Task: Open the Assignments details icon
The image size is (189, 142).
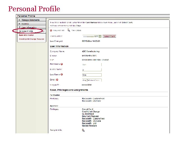Action: click(83, 130)
